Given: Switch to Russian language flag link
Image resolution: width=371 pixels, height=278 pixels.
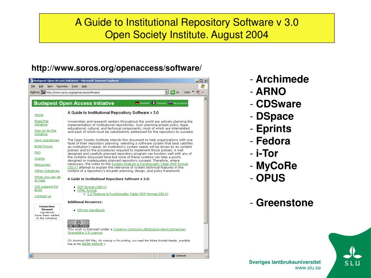Looking at the screenshot, I should click(178, 103).
